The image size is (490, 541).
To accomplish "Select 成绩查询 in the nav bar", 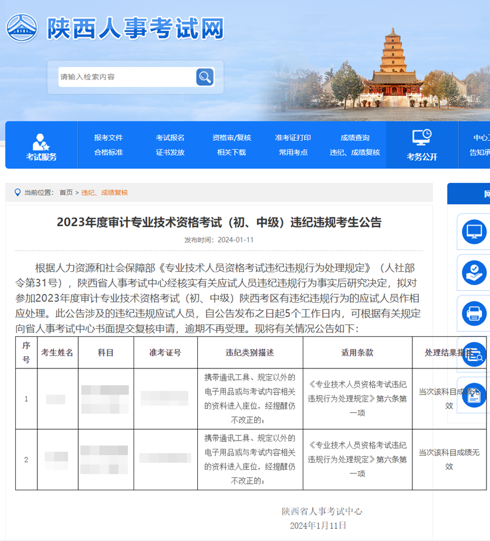I will [355, 138].
